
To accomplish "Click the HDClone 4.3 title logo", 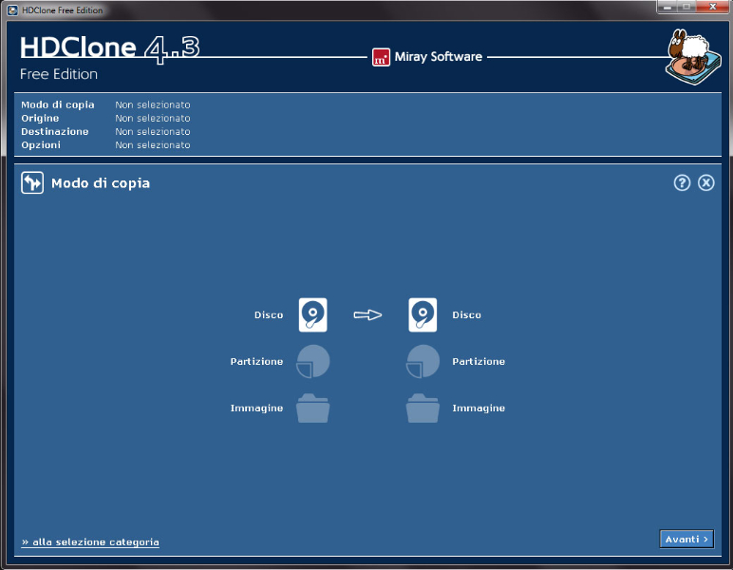I will point(110,48).
